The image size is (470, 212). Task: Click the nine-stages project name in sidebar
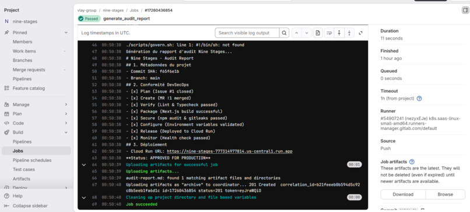25,22
